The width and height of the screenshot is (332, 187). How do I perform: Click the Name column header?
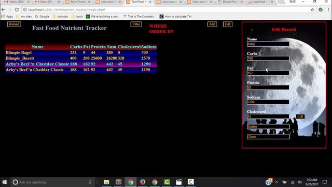coord(37,47)
